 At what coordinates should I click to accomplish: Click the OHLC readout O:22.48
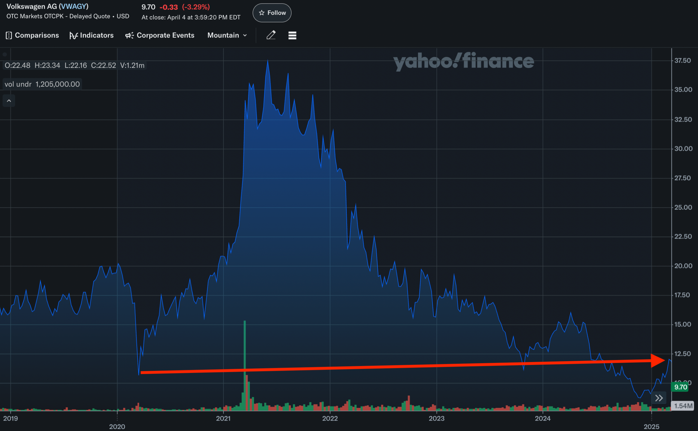click(x=17, y=65)
